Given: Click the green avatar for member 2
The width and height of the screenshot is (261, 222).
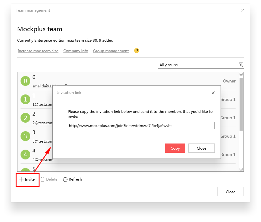Looking at the screenshot, I should [25, 118].
